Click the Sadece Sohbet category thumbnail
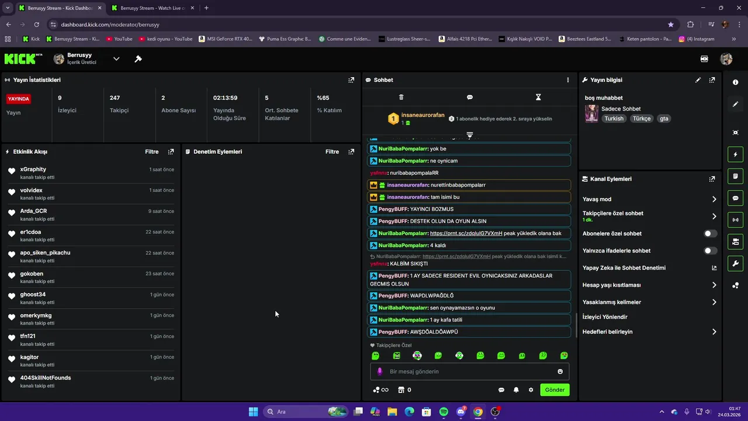This screenshot has width=748, height=421. [591, 113]
